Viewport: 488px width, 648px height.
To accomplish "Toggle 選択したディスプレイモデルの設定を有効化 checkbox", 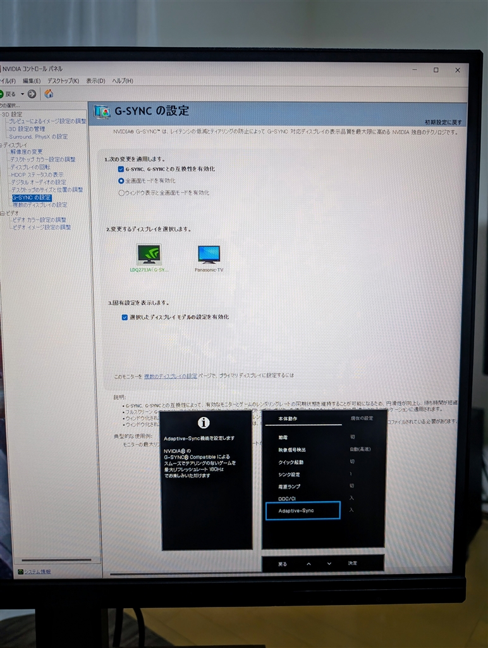I will point(125,318).
